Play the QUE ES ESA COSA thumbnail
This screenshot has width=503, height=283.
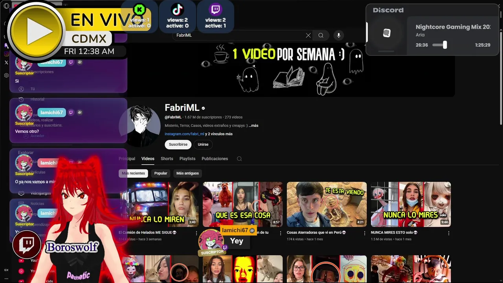(243, 204)
